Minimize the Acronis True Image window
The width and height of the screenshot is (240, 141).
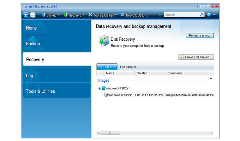(x=201, y=6)
